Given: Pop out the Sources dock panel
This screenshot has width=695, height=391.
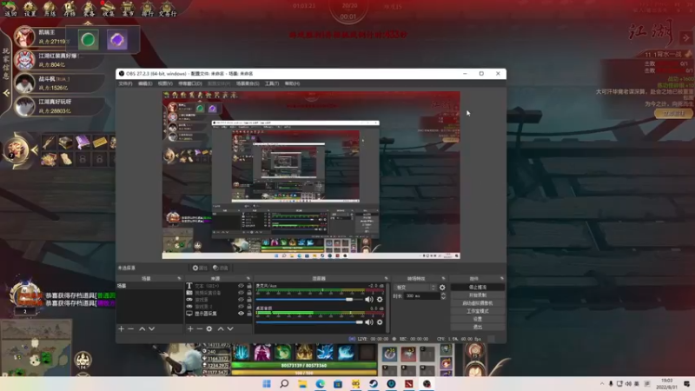Looking at the screenshot, I should point(248,278).
